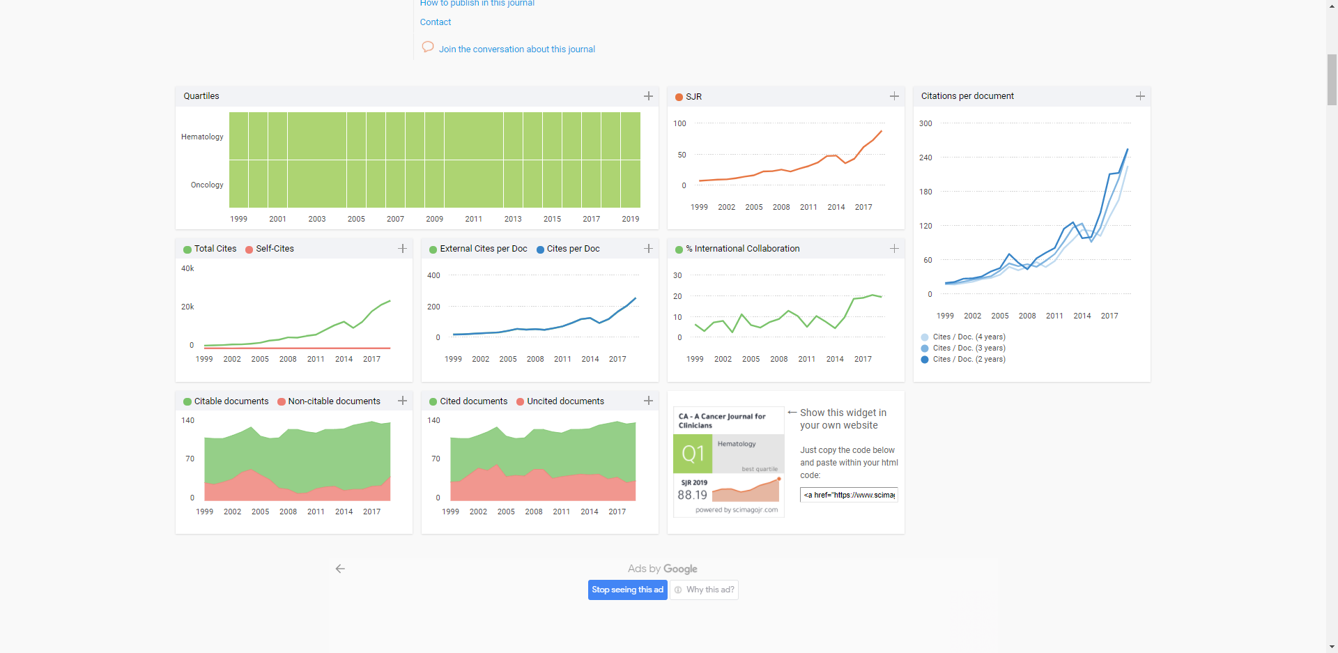Toggle % International Collaboration legend marker
Image resolution: width=1338 pixels, height=653 pixels.
[679, 249]
